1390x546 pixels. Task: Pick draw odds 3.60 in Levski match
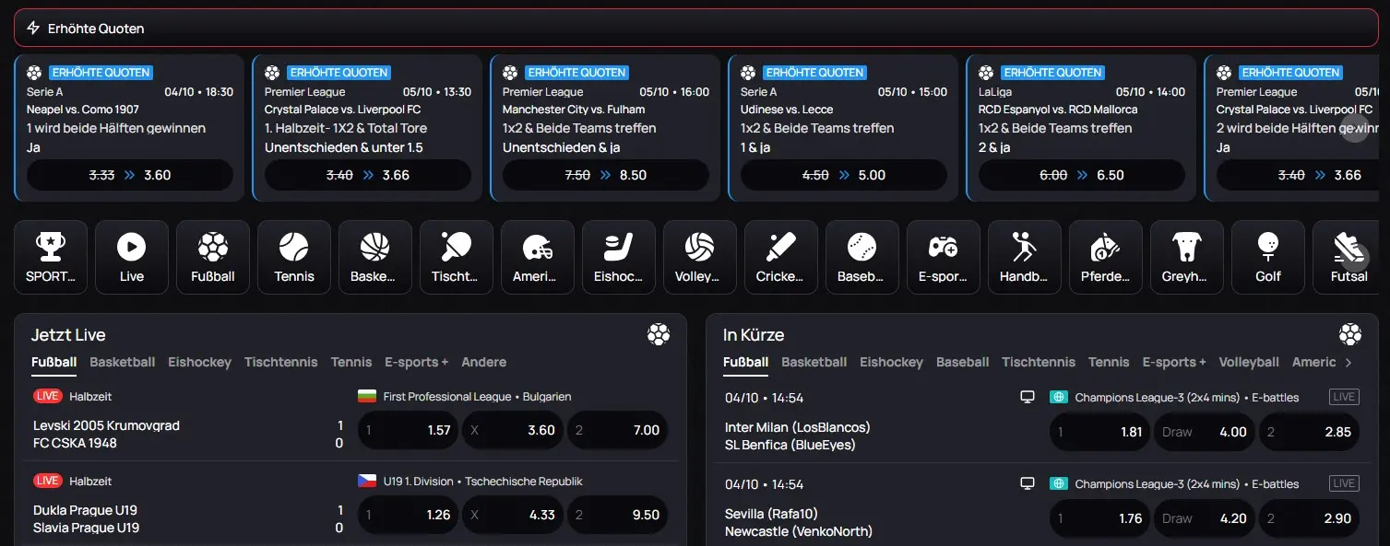(512, 430)
